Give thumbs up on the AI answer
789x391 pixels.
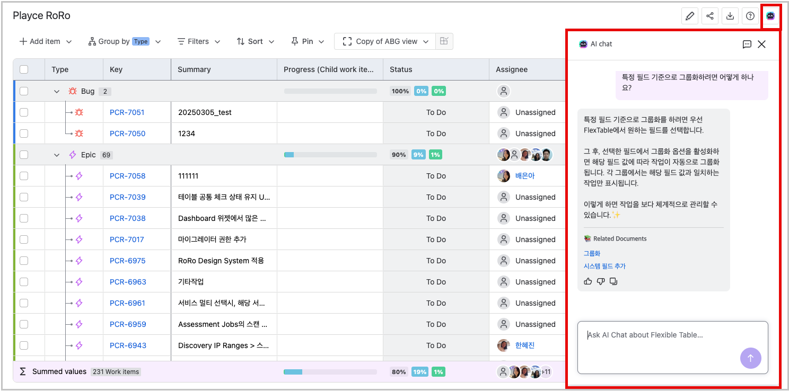588,281
